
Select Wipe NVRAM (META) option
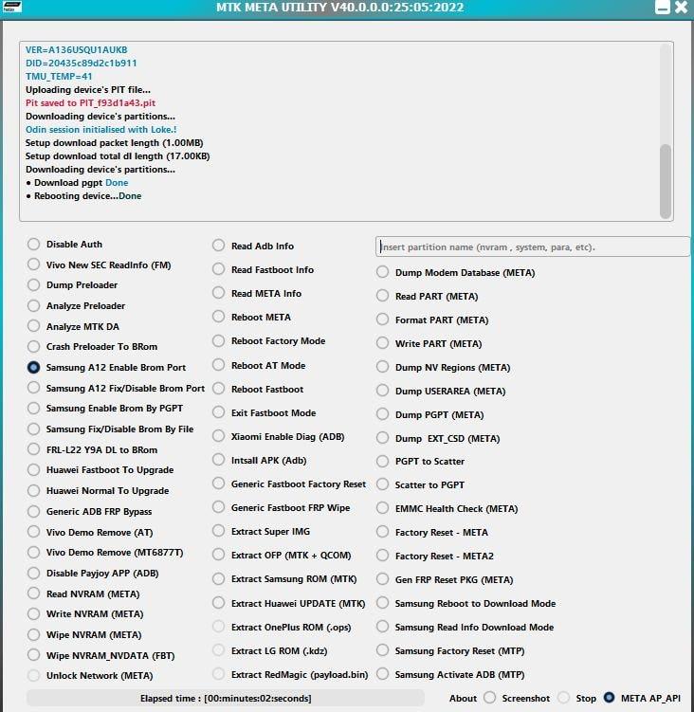(x=33, y=635)
